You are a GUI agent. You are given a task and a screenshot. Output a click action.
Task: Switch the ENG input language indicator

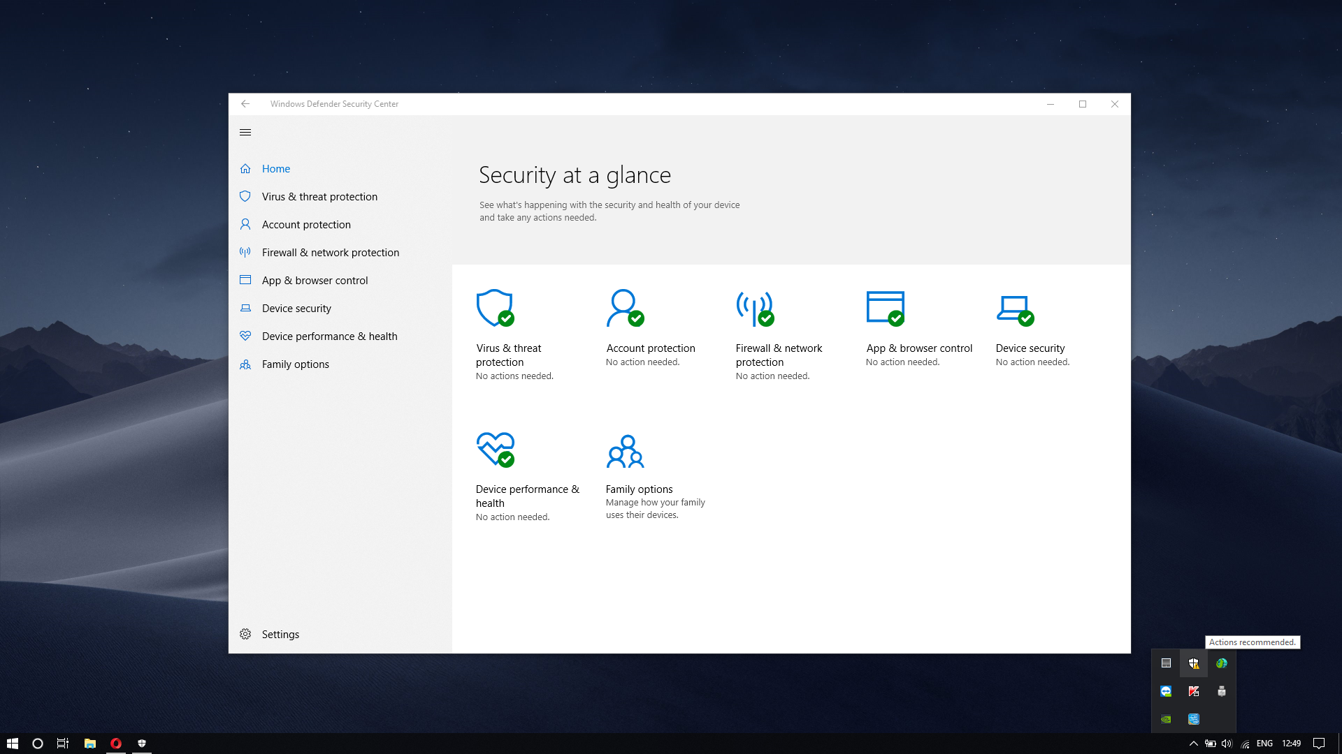tap(1264, 744)
